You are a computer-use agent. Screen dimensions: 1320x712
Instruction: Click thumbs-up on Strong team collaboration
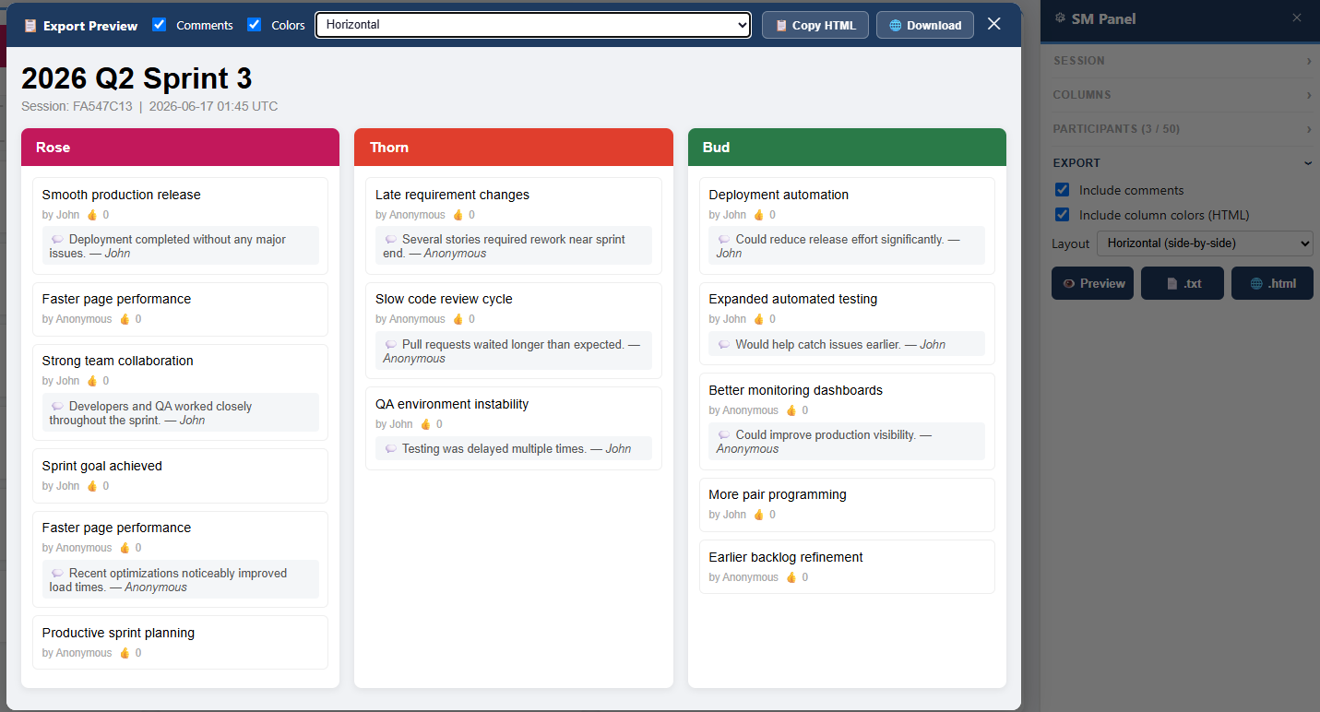[x=91, y=381]
